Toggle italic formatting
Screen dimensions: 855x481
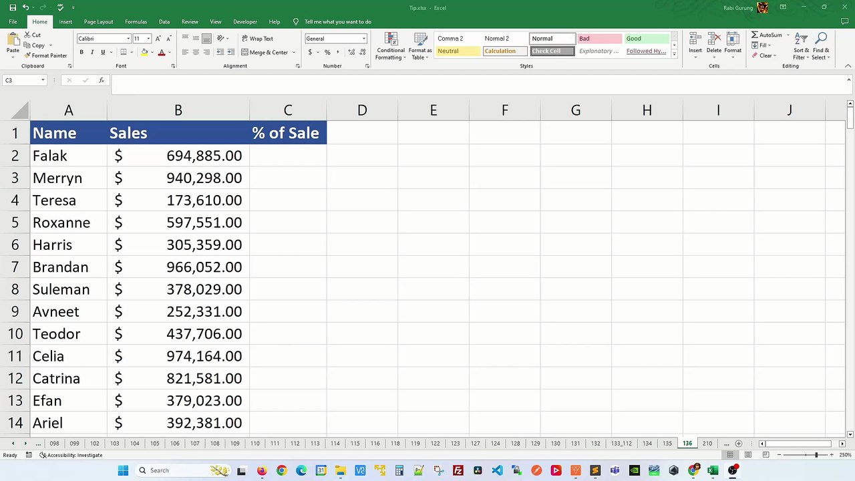coord(92,52)
